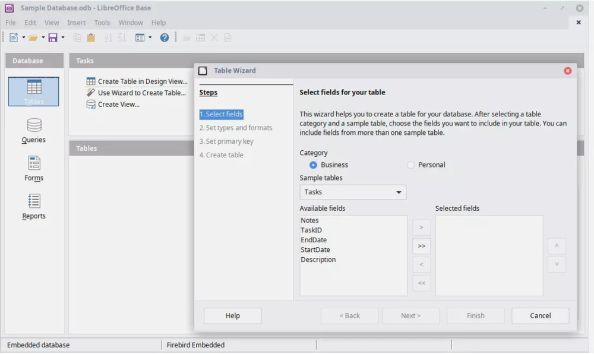This screenshot has height=354, width=594.
Task: Choose Create Table in Design View task
Action: pyautogui.click(x=142, y=81)
